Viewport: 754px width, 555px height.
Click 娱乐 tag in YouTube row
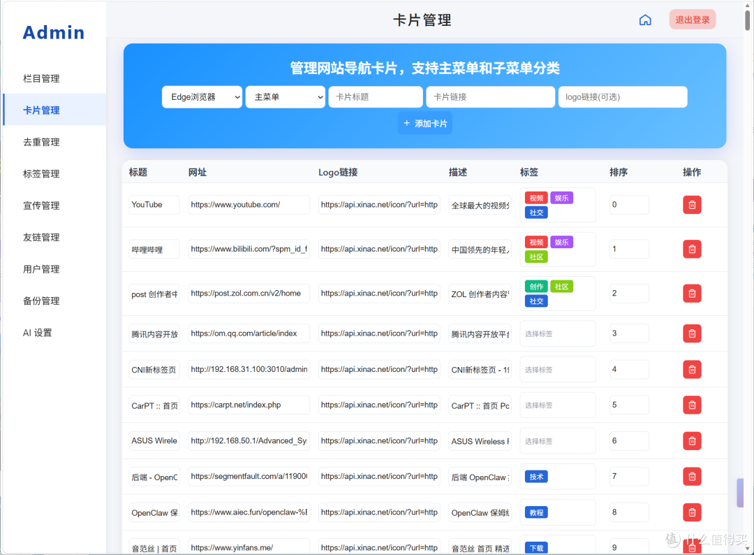(x=561, y=198)
